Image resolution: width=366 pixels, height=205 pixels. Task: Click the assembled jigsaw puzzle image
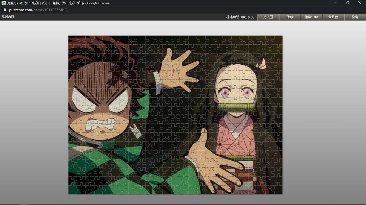(175, 115)
